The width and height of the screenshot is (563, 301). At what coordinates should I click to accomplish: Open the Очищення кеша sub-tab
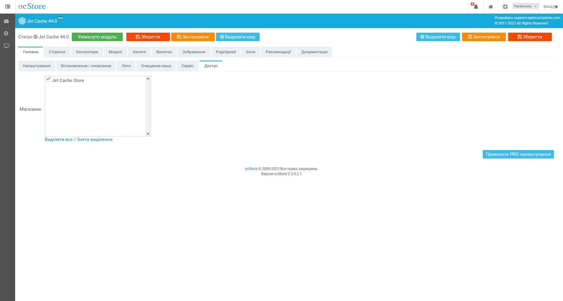point(156,66)
